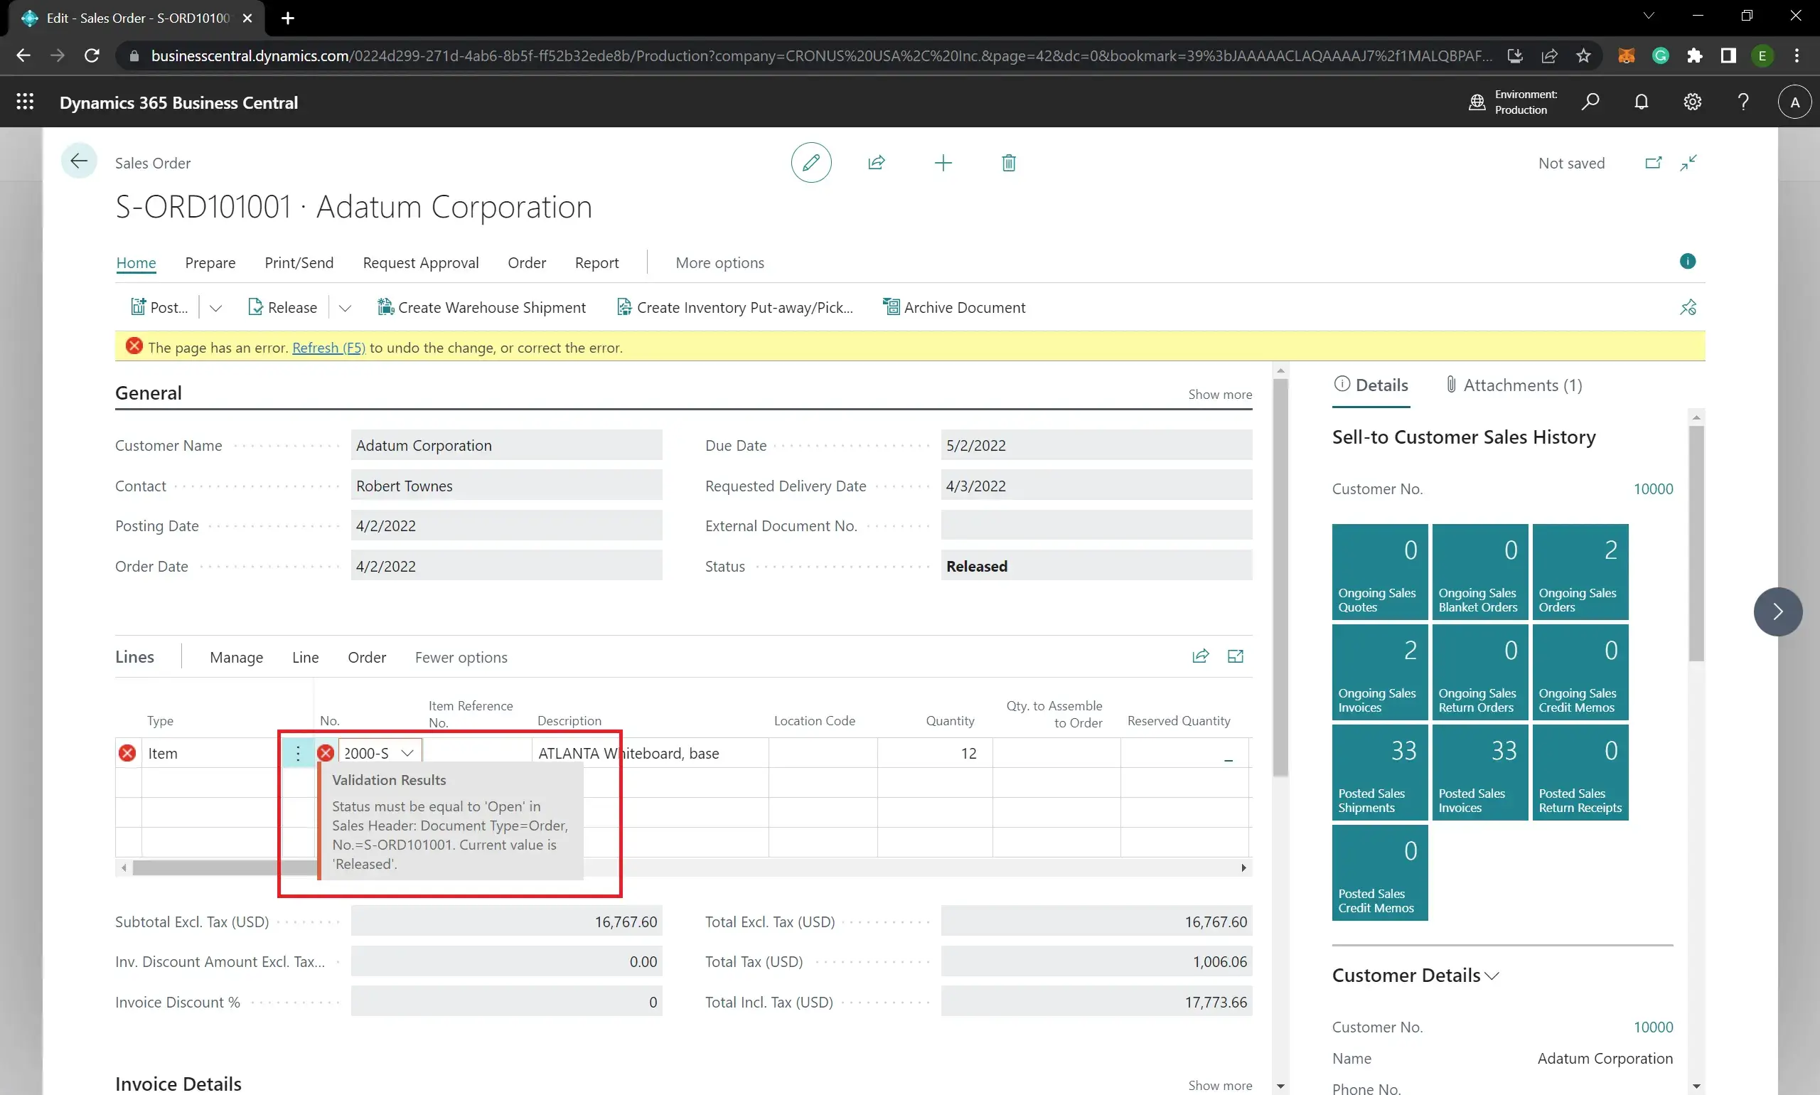
Task: Open the user account avatar A
Action: click(1794, 102)
